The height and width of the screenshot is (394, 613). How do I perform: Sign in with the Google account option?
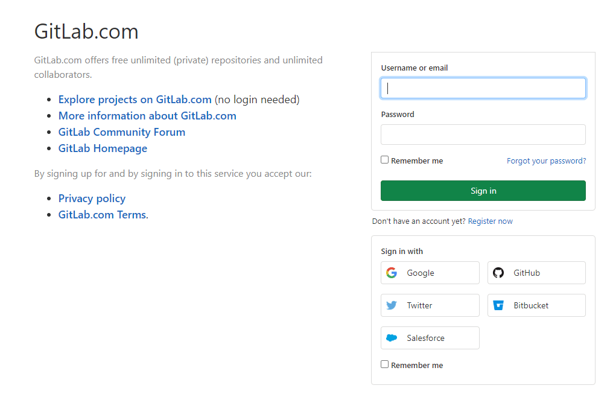(430, 272)
